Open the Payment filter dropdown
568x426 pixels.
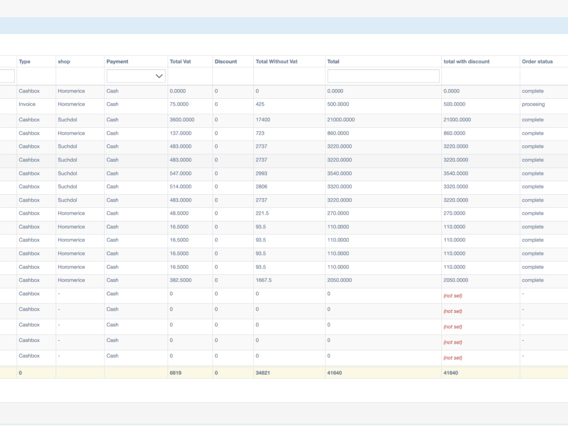(136, 76)
